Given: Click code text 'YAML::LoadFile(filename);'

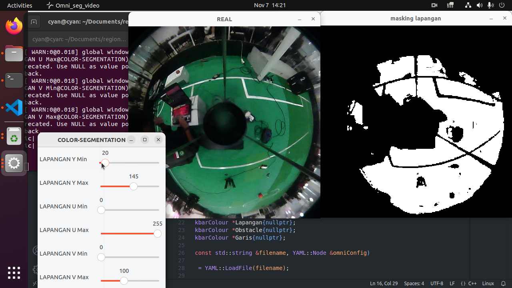Looking at the screenshot, I should 247,268.
